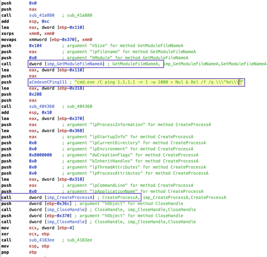The width and height of the screenshot is (267, 257).
Task: Select the 0x208 push operand
Action: [35, 94]
